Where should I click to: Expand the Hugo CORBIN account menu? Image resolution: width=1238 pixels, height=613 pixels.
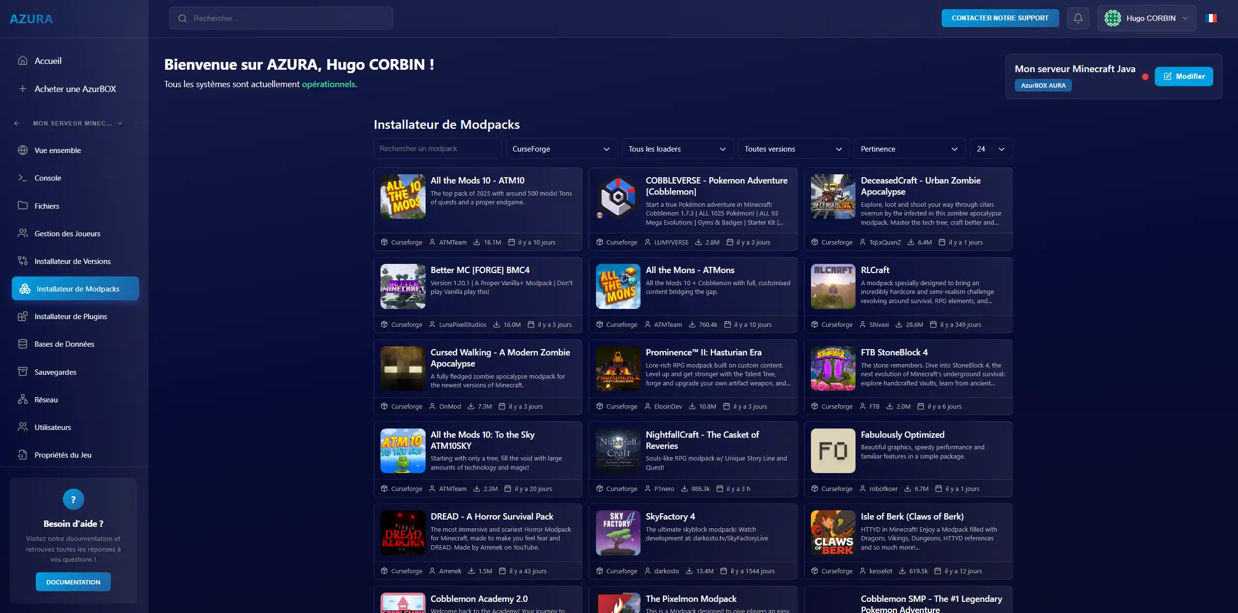point(1146,18)
